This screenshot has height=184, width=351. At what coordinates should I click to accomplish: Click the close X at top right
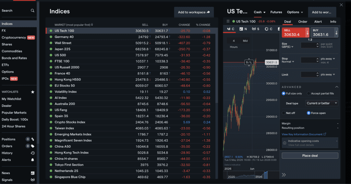[341, 5]
